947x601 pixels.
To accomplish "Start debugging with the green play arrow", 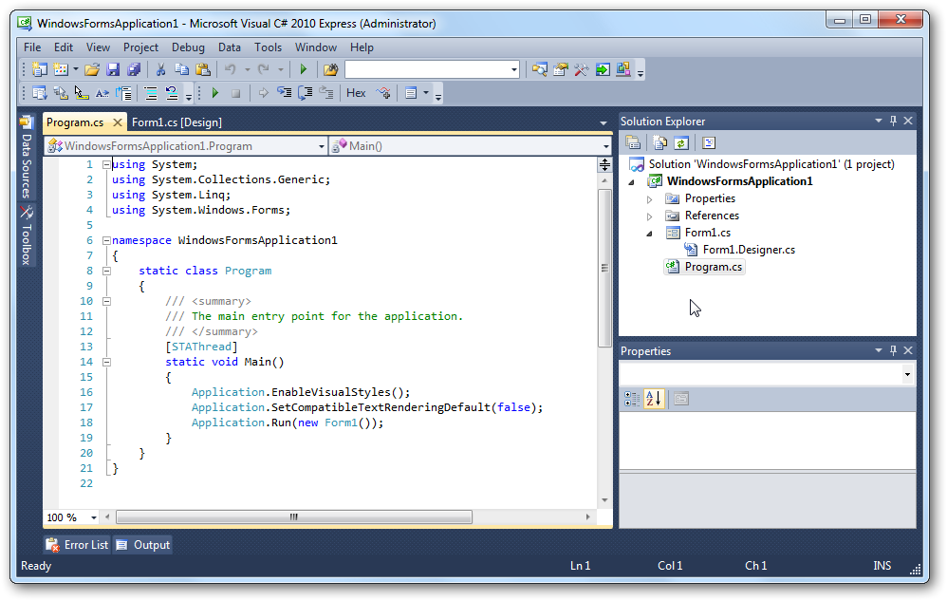I will 303,68.
